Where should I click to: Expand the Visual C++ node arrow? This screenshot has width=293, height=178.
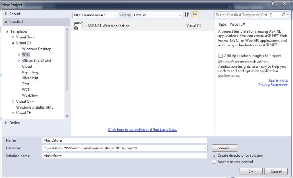click(13, 101)
